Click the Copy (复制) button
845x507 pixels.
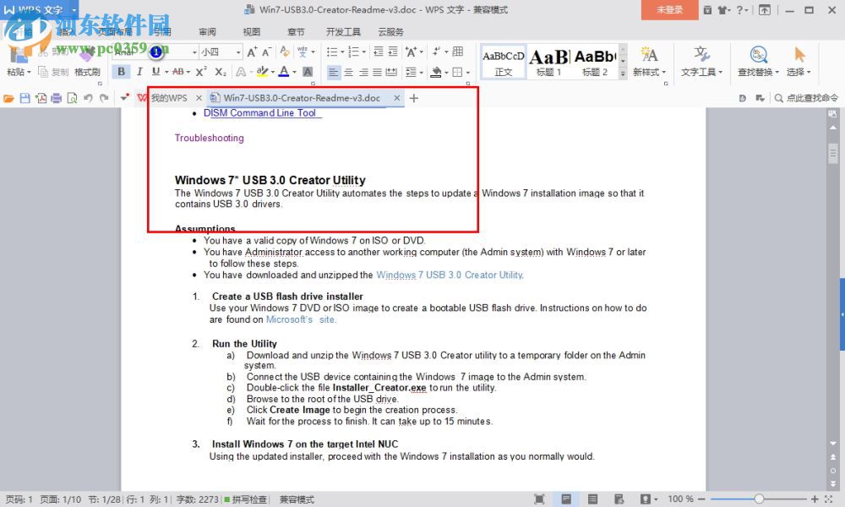pyautogui.click(x=54, y=72)
